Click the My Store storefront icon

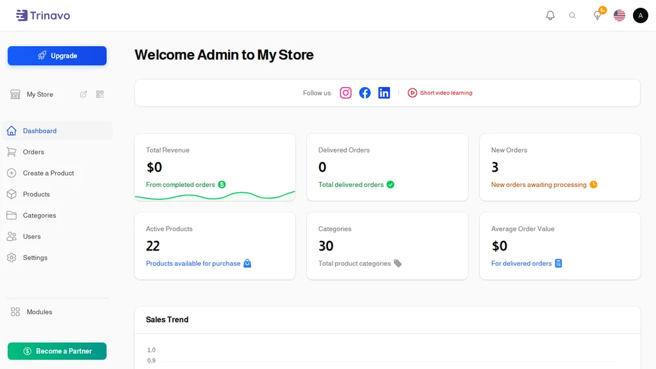[15, 94]
